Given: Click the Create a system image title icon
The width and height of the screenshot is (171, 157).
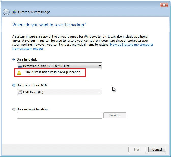Looking at the screenshot, I should (x=14, y=12).
